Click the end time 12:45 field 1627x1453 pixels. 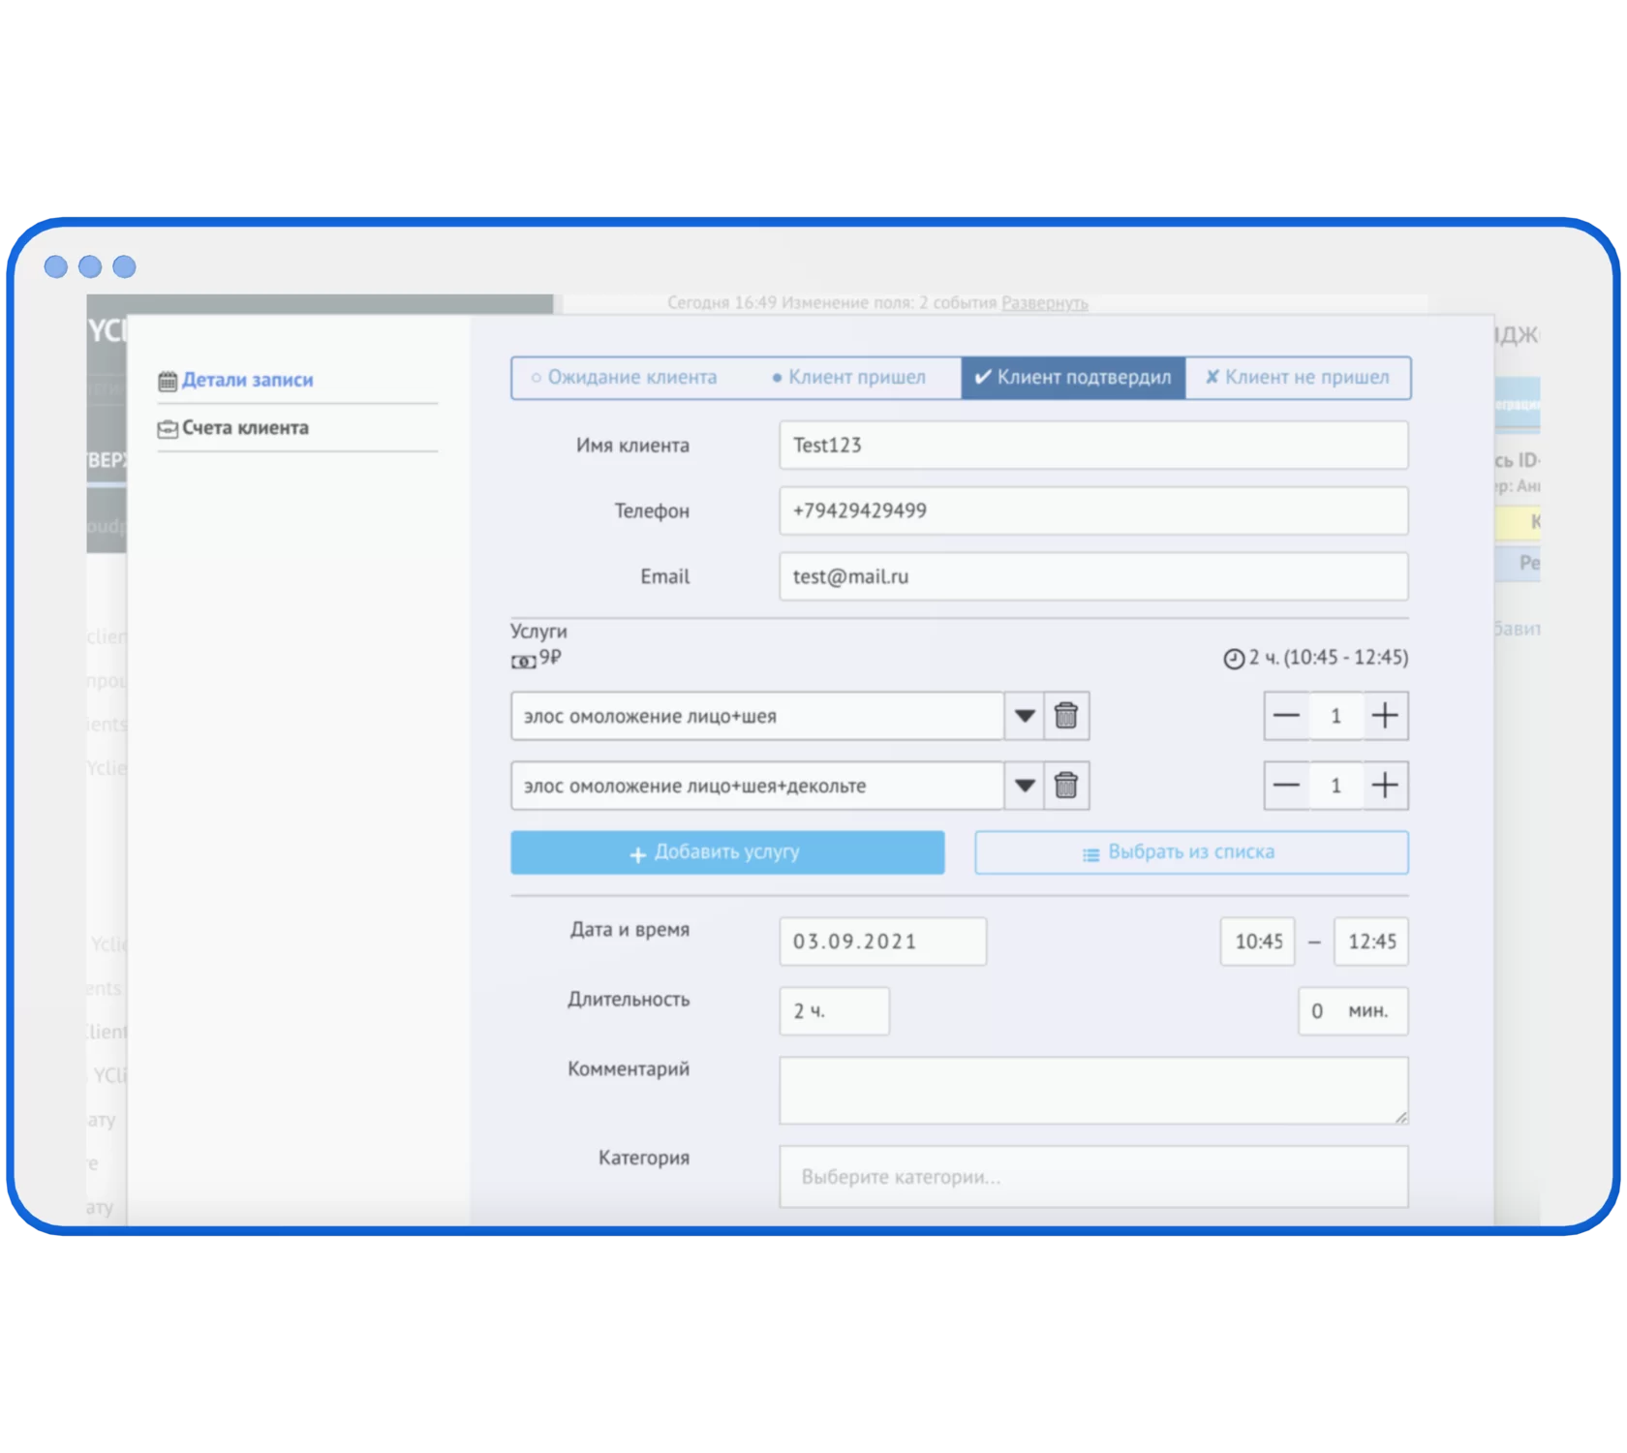click(x=1371, y=942)
